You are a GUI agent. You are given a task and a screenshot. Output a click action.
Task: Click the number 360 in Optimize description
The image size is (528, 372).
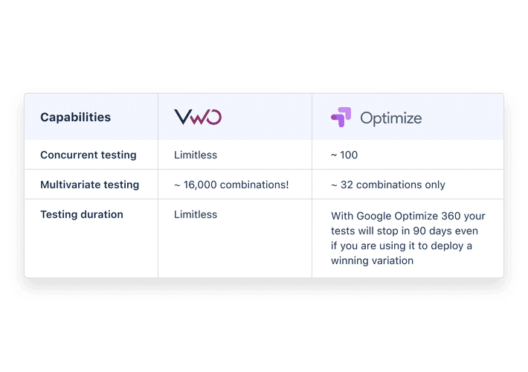coord(450,216)
